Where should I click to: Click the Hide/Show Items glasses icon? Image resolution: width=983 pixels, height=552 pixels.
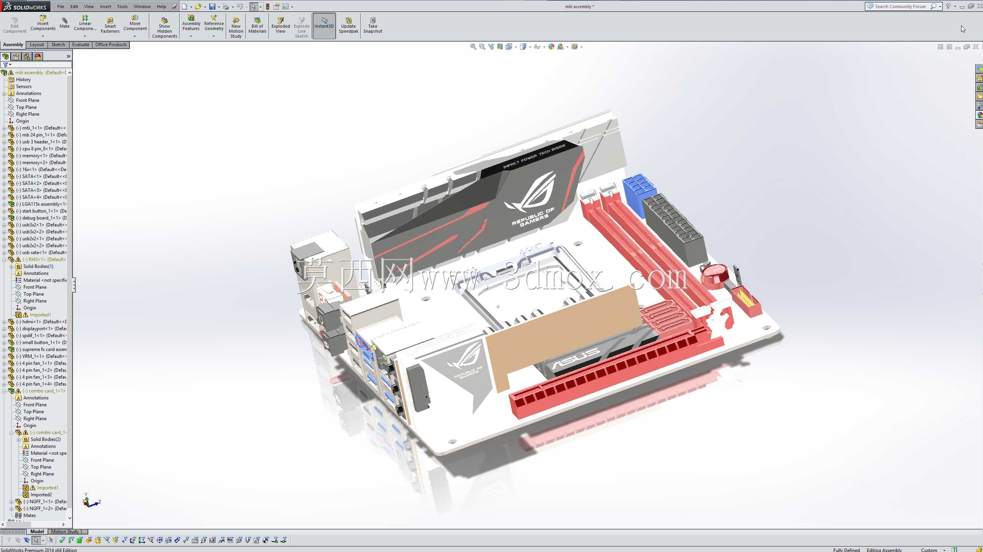click(537, 47)
